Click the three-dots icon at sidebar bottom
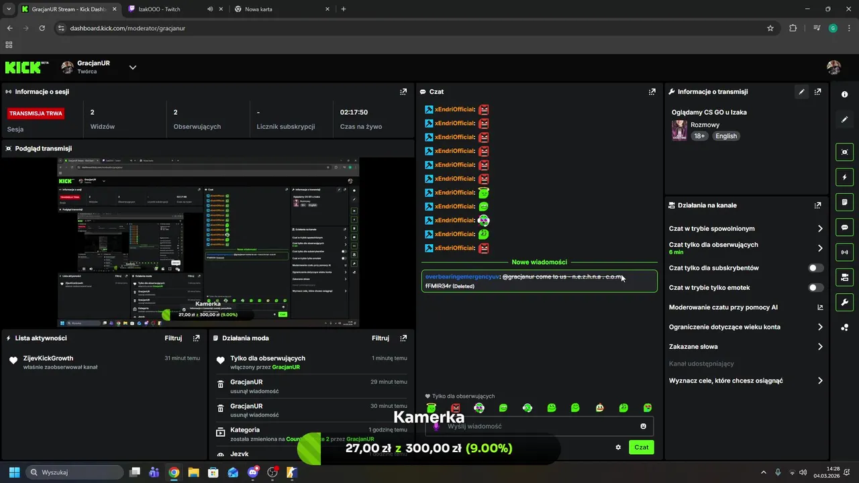The image size is (859, 483). [844, 327]
